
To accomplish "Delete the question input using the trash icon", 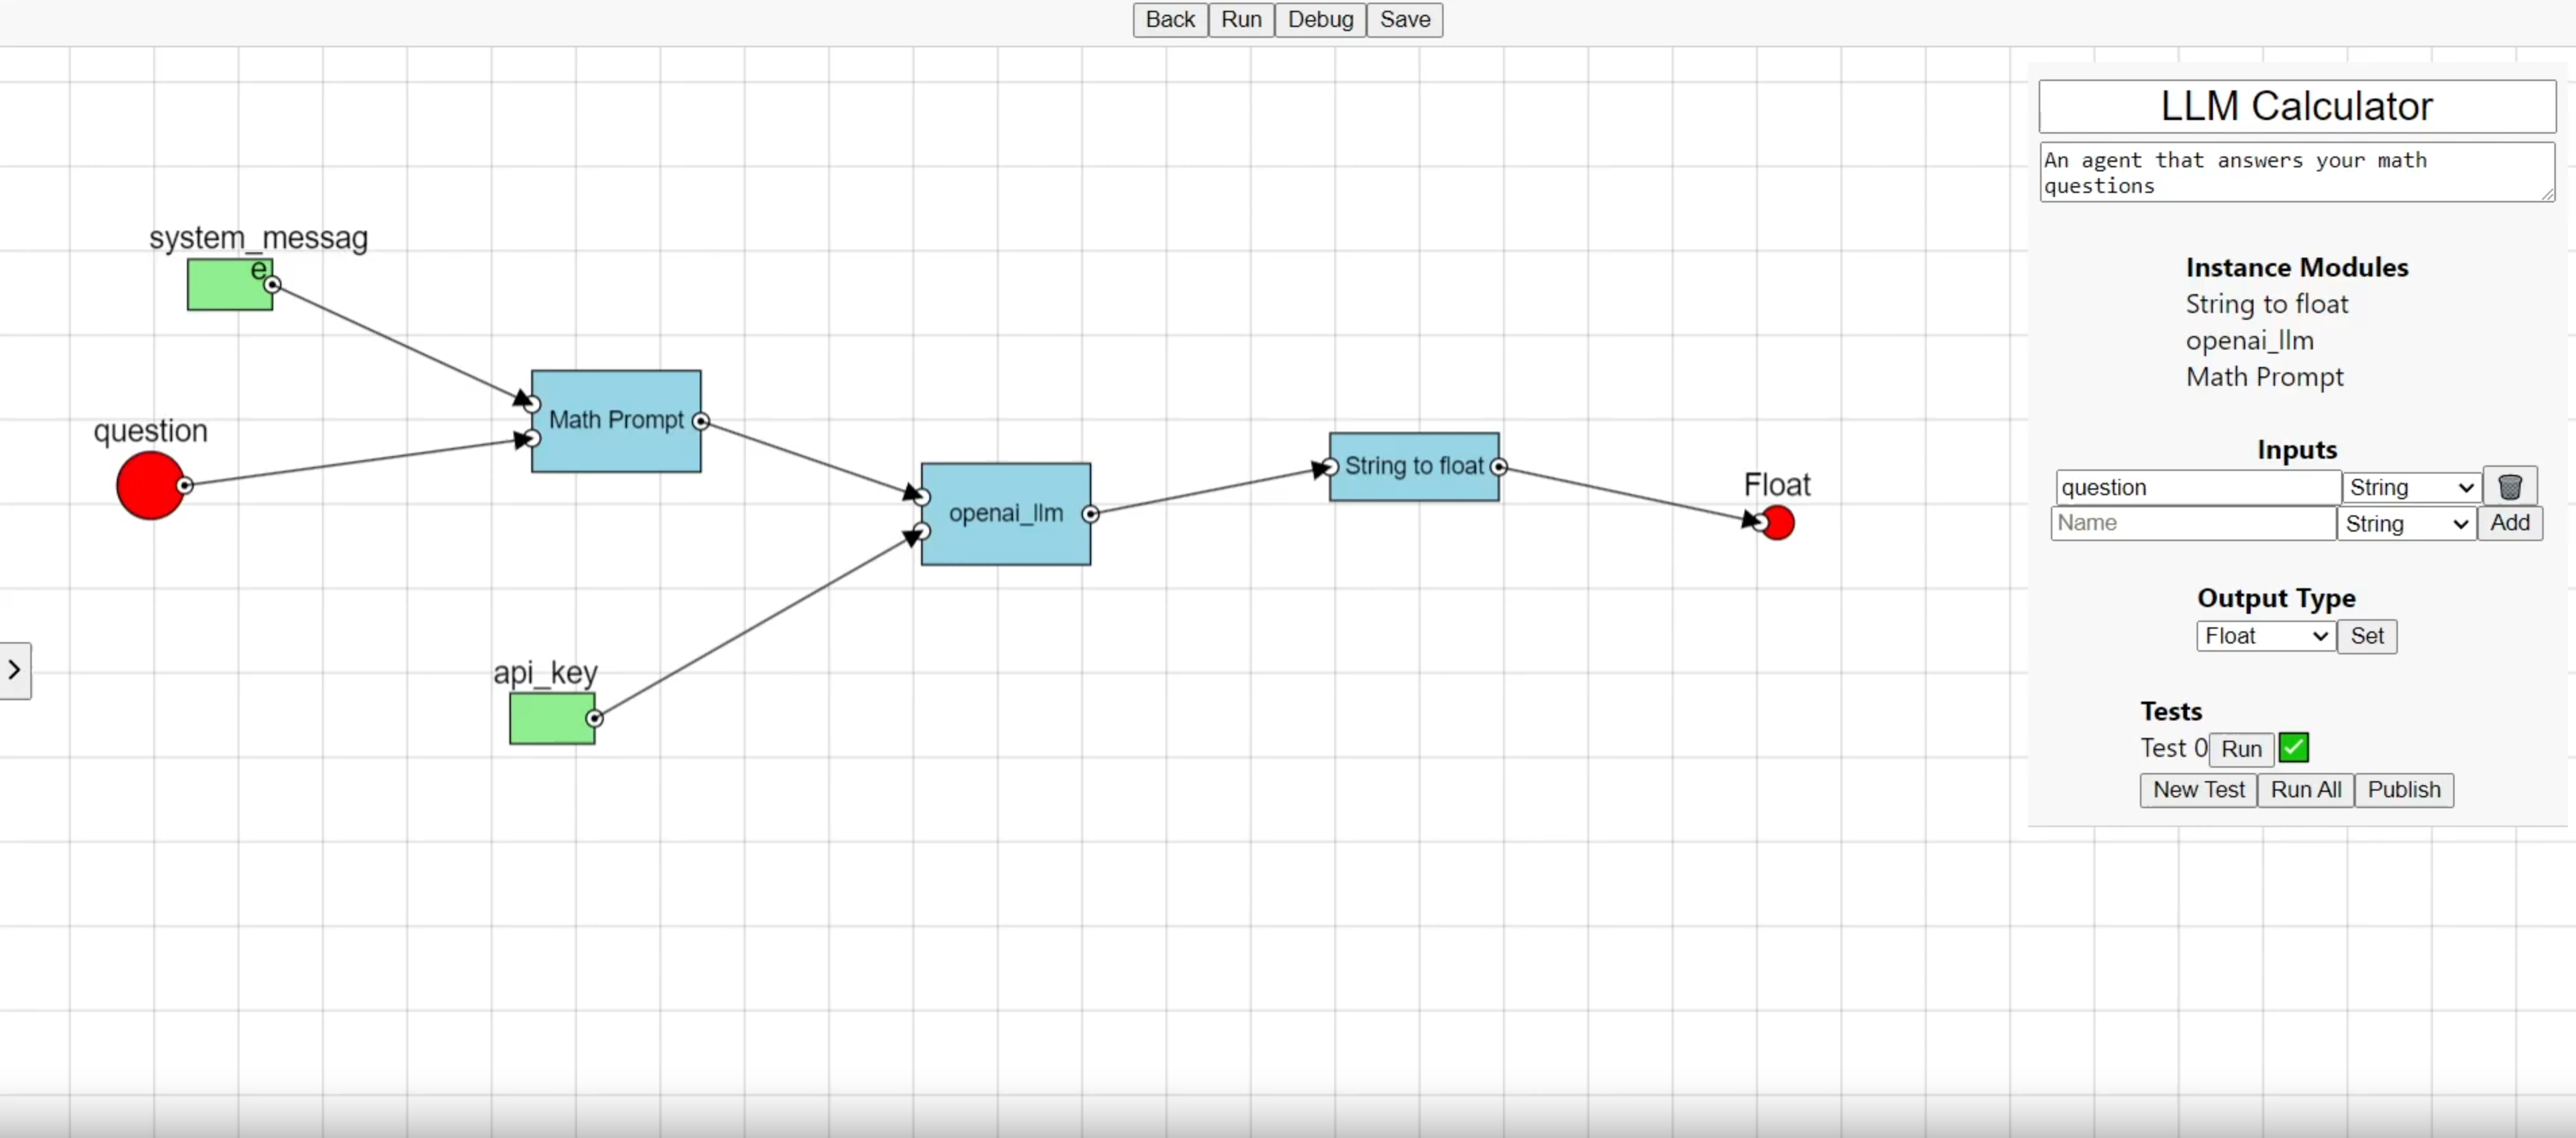I will [x=2511, y=486].
